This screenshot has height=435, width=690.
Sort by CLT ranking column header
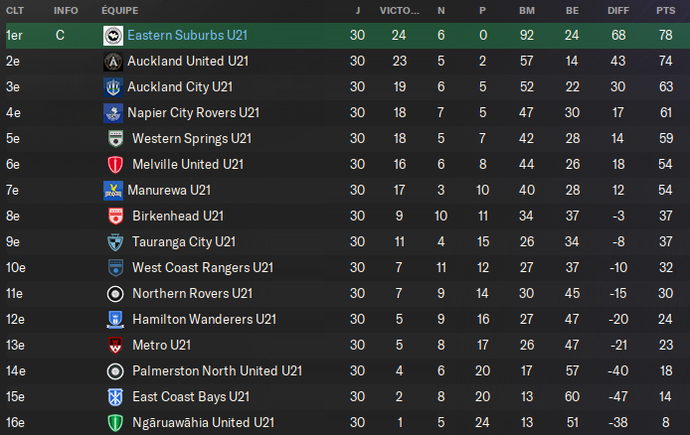15,11
